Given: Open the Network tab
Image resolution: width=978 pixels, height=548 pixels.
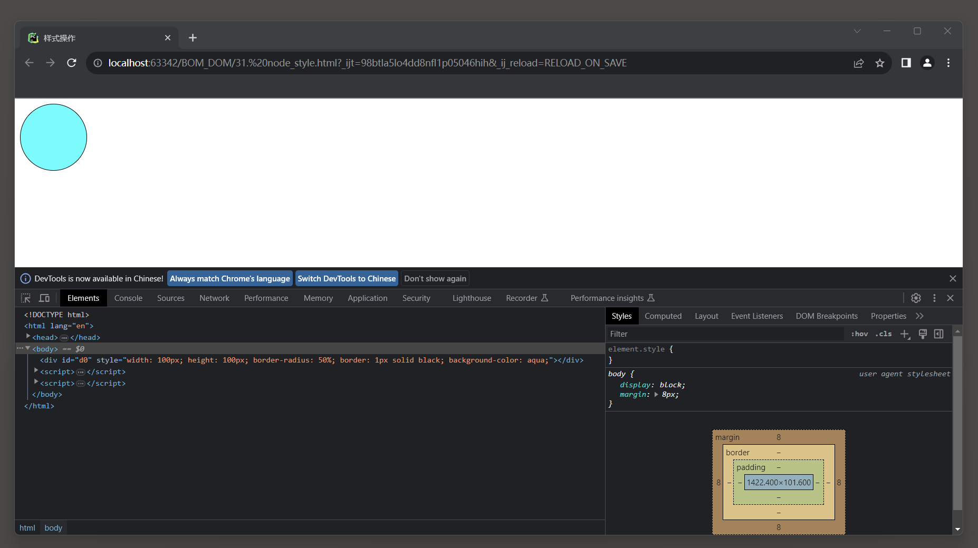Looking at the screenshot, I should point(214,298).
